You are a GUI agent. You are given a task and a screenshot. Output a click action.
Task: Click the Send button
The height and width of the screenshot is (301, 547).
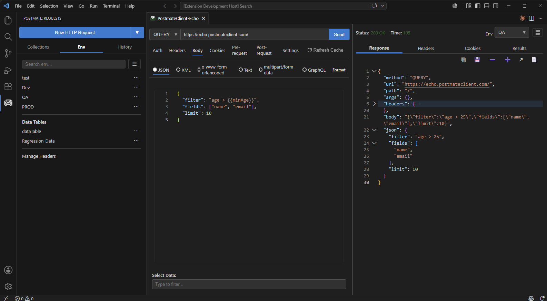[x=339, y=34]
